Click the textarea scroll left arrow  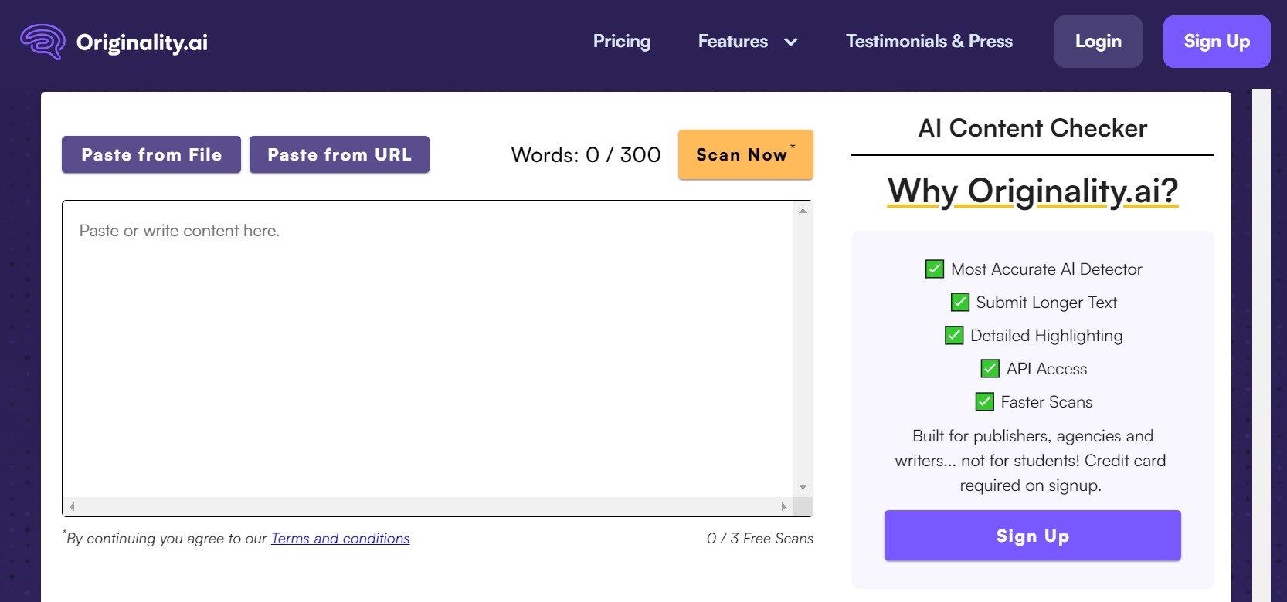tap(72, 507)
